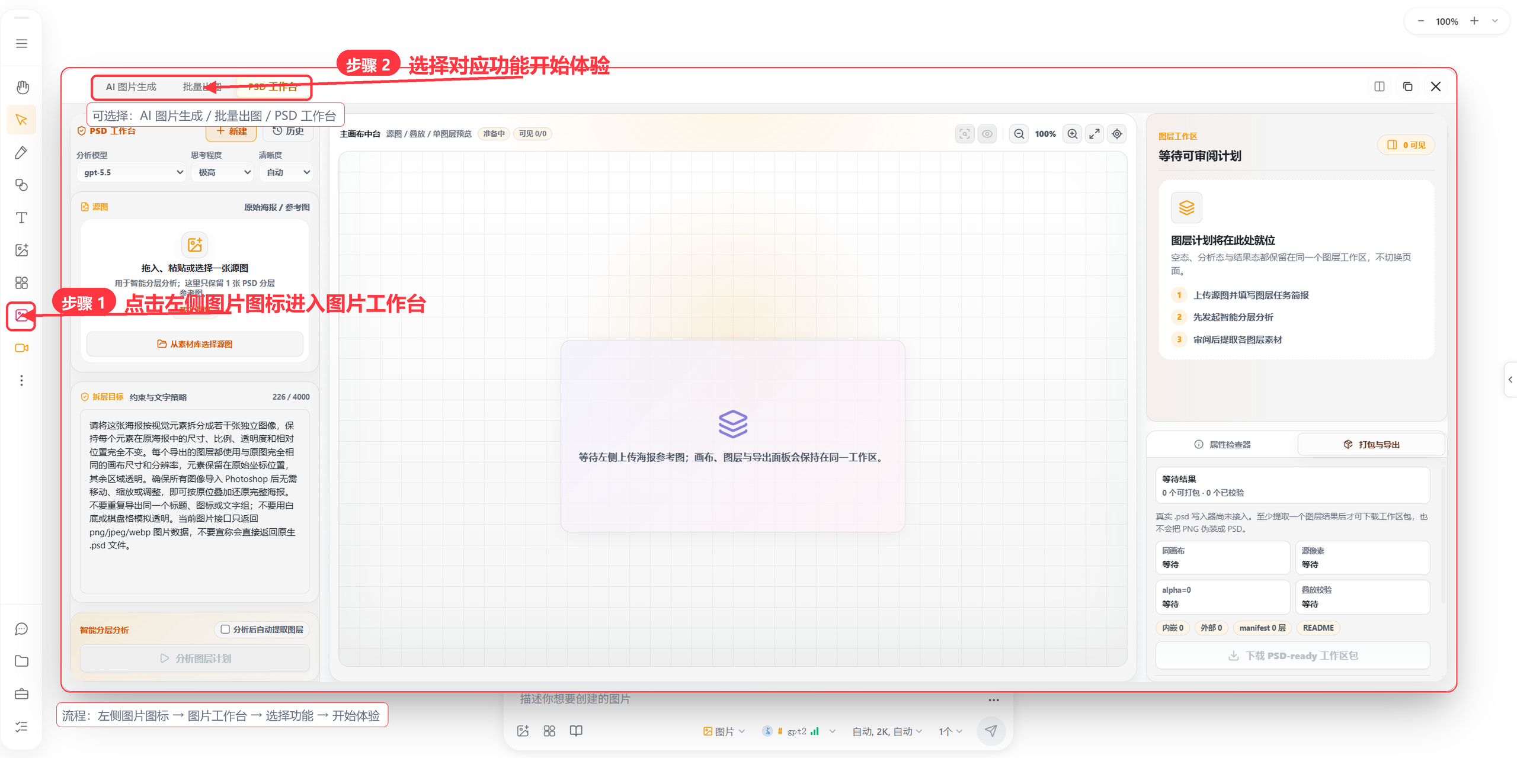
Task: Open the chat bubble icon in sidebar
Action: pyautogui.click(x=21, y=629)
